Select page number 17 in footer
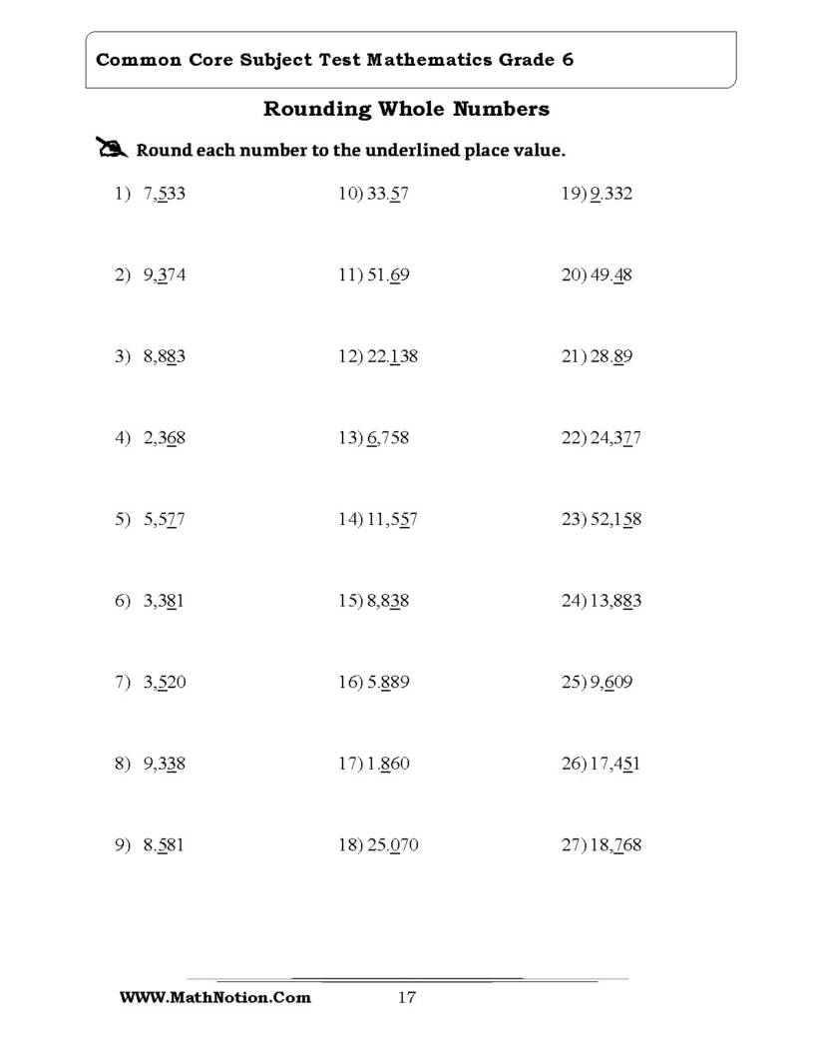The image size is (814, 1054). coord(406,997)
